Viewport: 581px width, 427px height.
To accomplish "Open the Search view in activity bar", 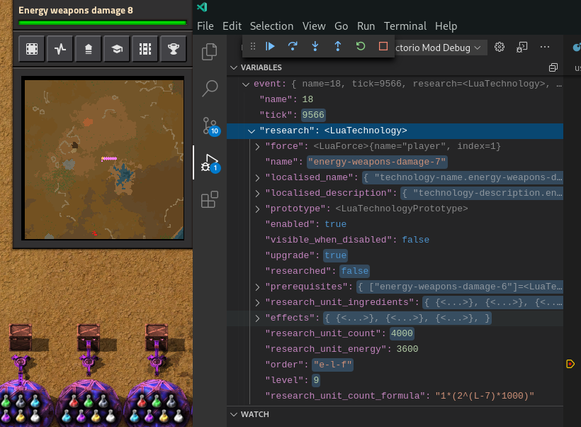I will (x=210, y=89).
